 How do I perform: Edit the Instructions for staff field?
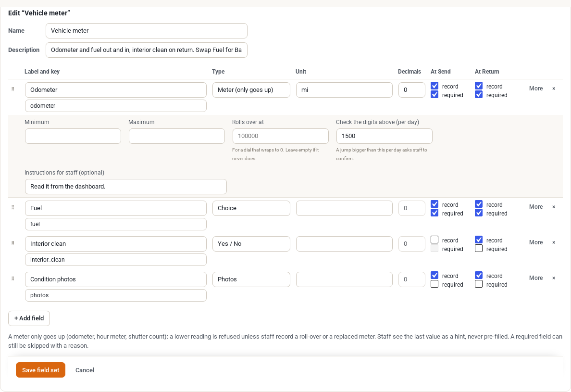(x=125, y=187)
